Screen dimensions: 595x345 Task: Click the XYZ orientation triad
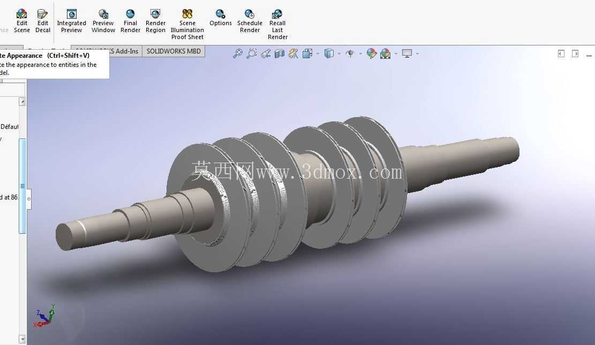tap(45, 316)
